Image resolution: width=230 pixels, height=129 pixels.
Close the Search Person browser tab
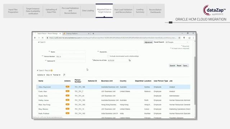coord(60,33)
